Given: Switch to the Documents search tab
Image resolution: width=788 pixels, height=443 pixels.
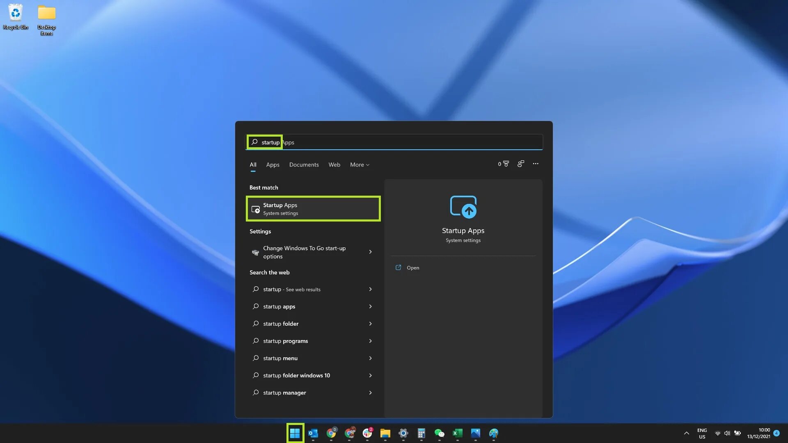Looking at the screenshot, I should (304, 164).
